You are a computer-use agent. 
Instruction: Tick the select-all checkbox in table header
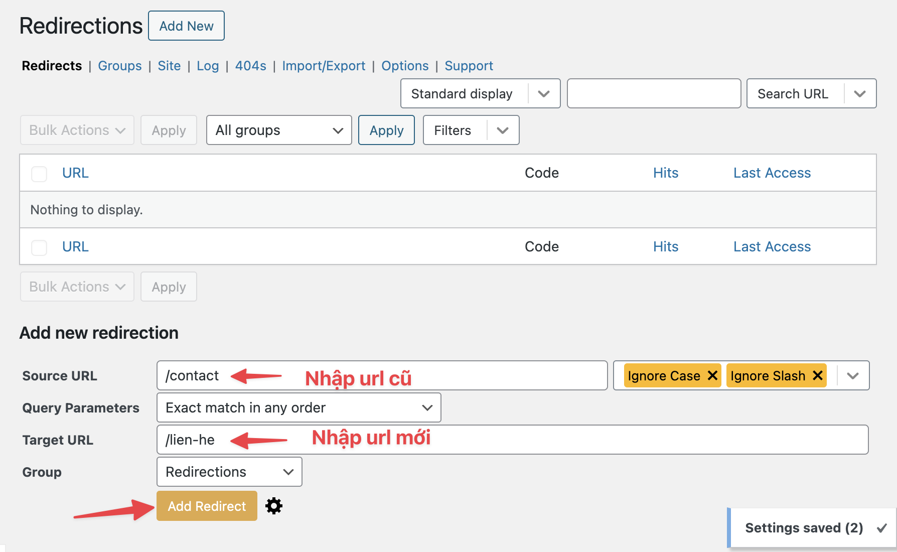click(39, 174)
